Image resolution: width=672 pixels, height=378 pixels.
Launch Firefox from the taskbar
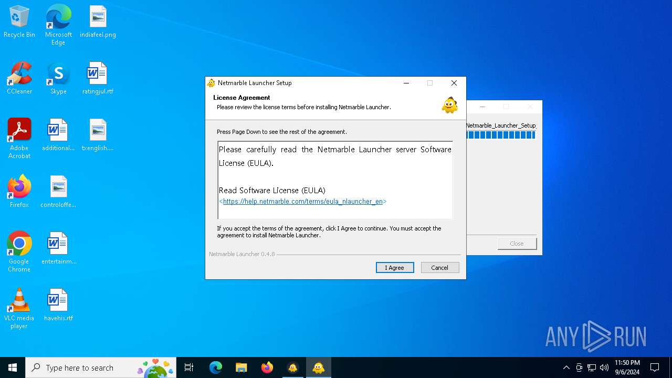(x=267, y=367)
